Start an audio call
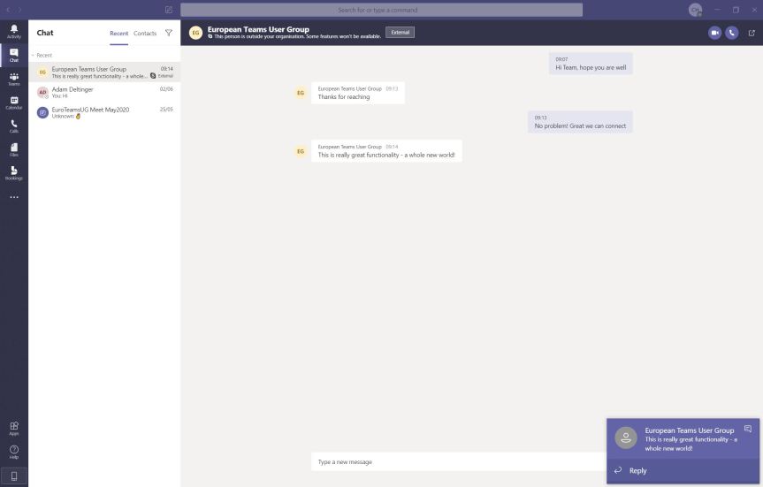Image resolution: width=763 pixels, height=487 pixels. (x=731, y=33)
